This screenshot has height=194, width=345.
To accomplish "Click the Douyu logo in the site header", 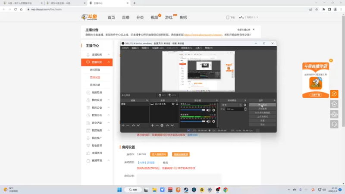I will [x=89, y=17].
